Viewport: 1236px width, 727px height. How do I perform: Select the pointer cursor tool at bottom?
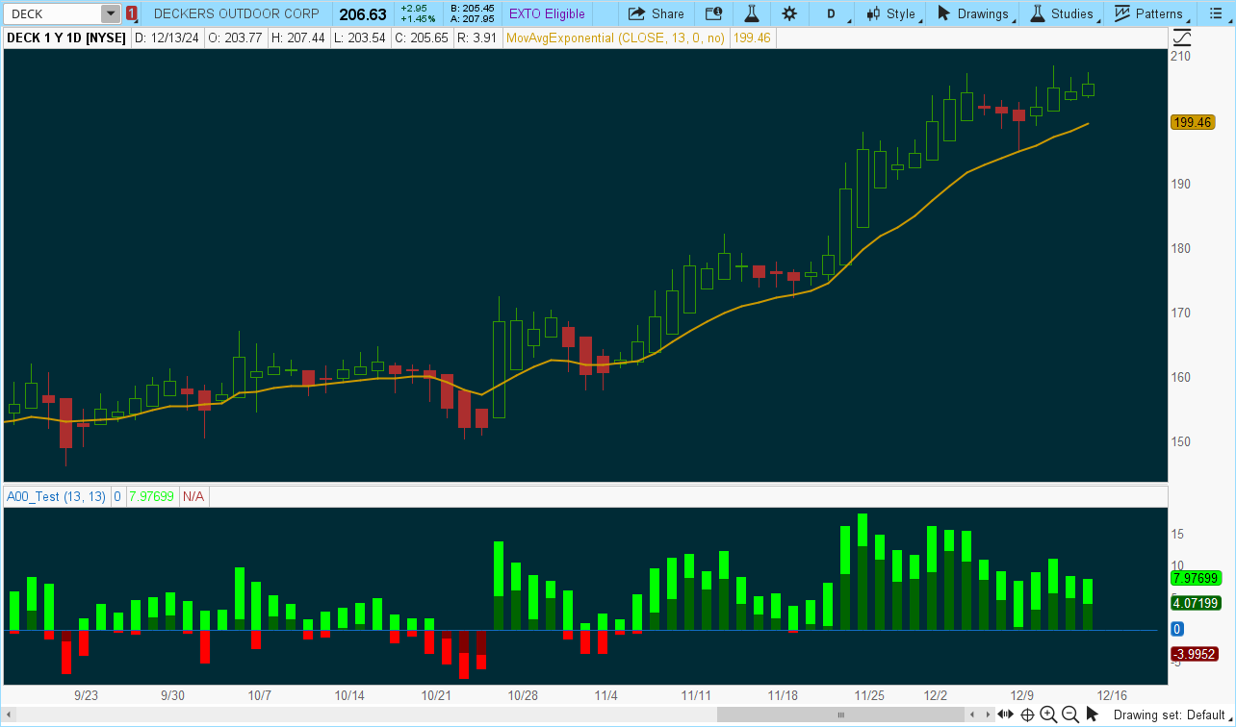click(1092, 714)
